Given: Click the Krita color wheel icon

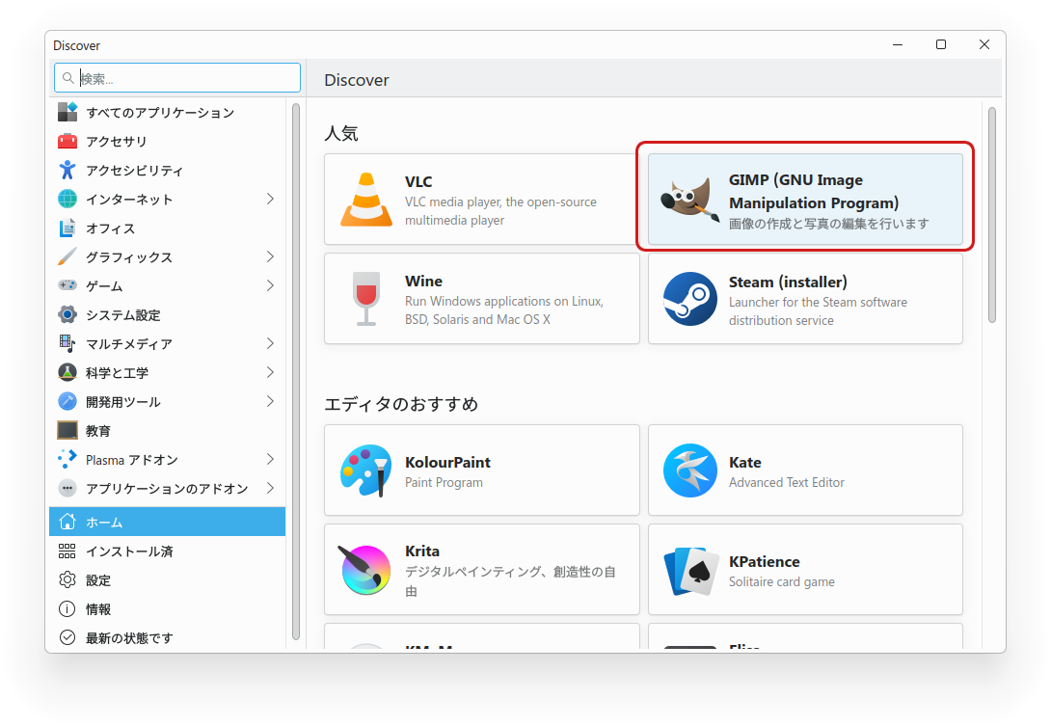Looking at the screenshot, I should [364, 569].
